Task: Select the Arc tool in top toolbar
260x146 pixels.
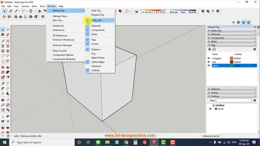Action: 24,11
